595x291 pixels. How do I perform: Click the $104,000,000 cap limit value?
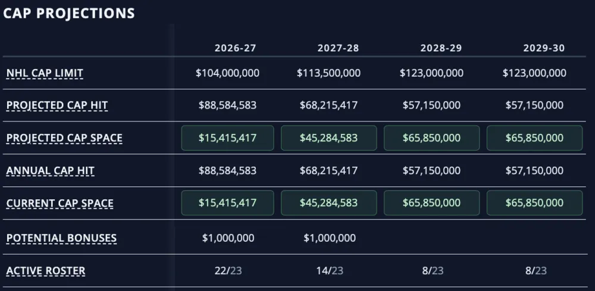coord(227,73)
